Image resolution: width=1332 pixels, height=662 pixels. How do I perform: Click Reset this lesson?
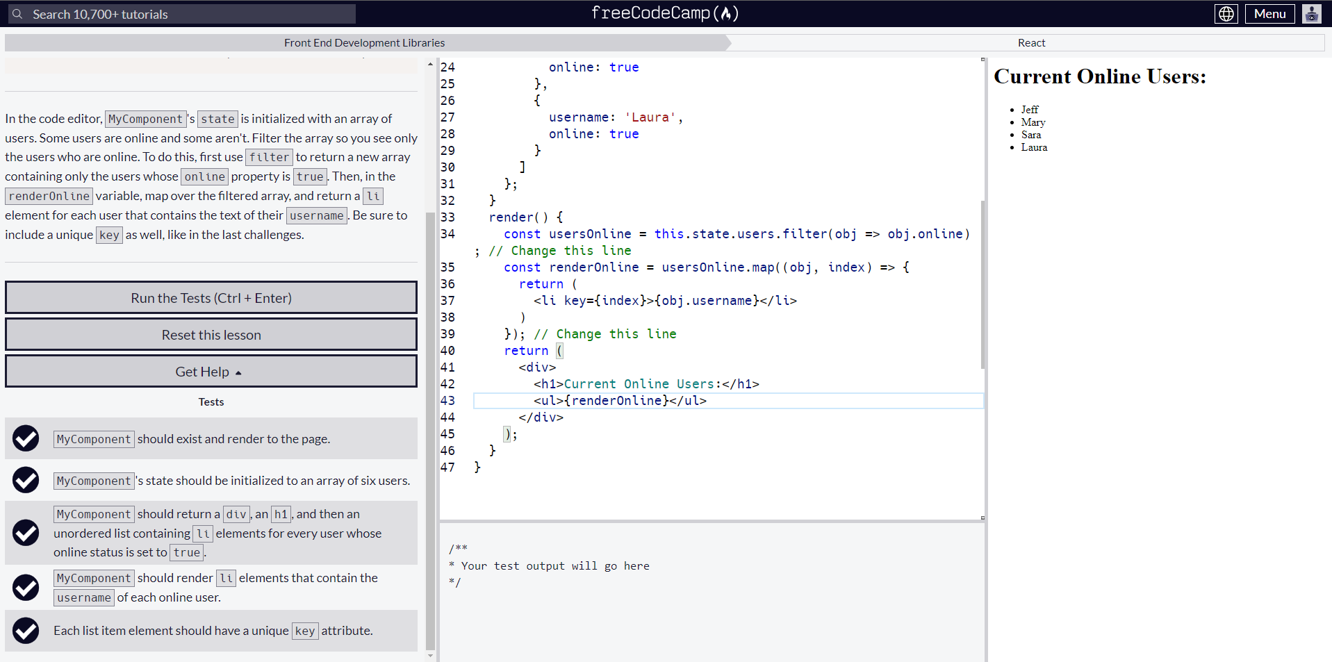click(x=211, y=335)
